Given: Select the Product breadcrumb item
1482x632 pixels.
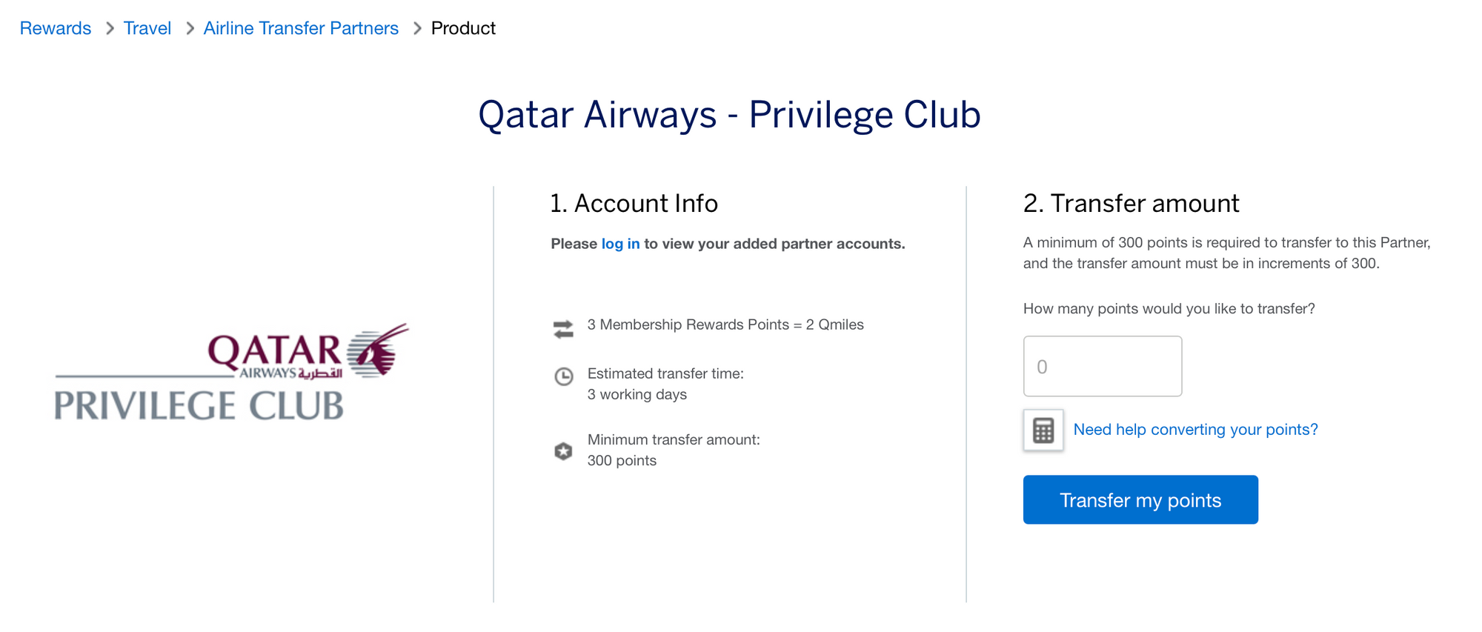Looking at the screenshot, I should 463,28.
